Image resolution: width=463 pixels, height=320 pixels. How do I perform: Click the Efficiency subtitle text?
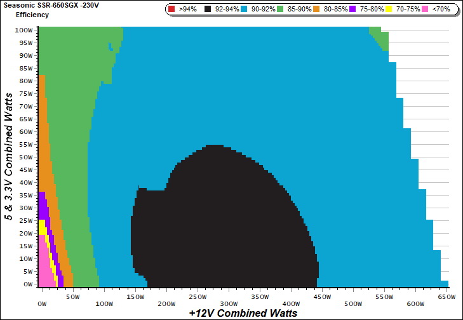[31, 14]
